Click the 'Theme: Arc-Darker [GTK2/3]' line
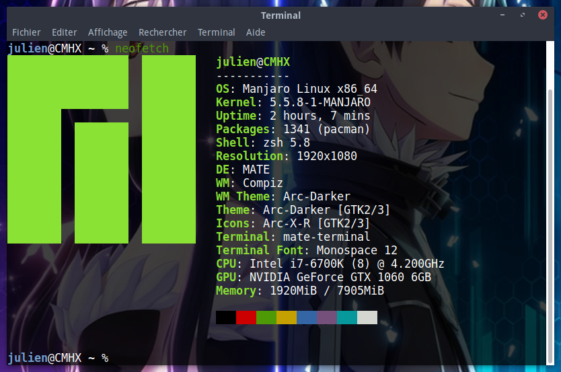 click(x=303, y=210)
